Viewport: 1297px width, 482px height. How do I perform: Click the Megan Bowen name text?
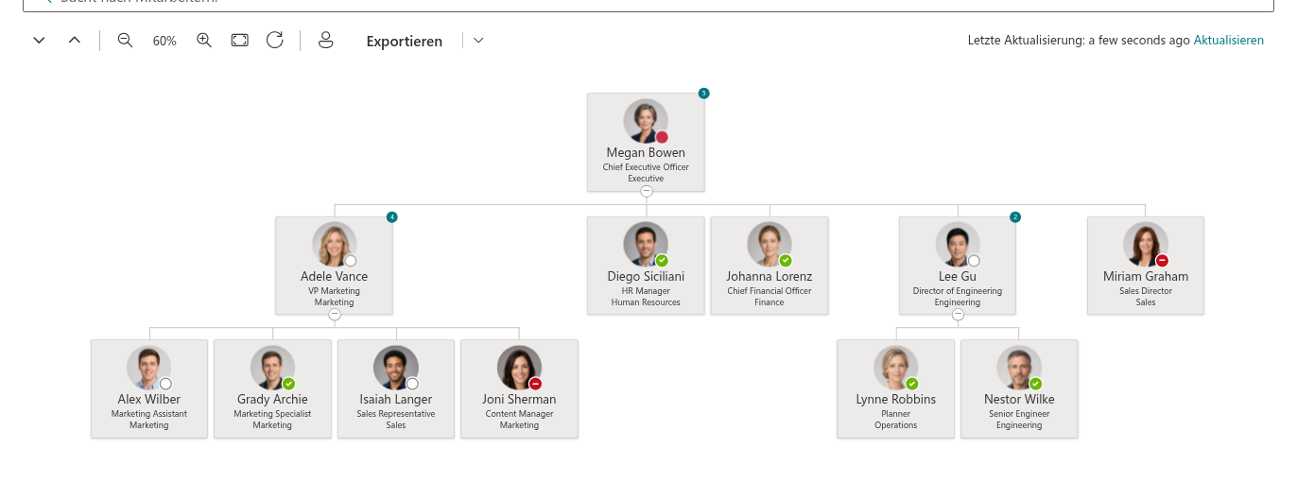(x=646, y=153)
